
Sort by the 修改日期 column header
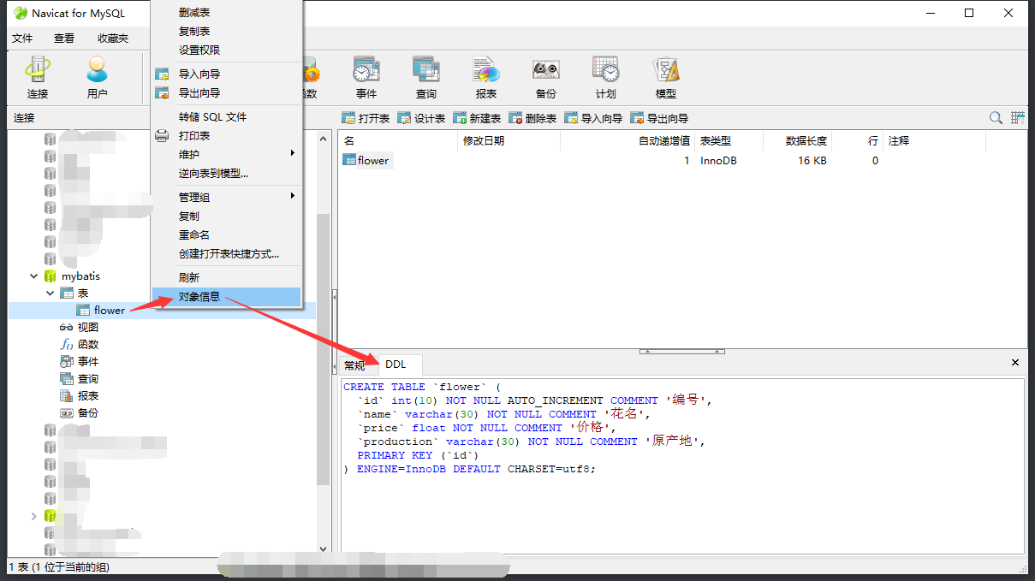pos(509,141)
